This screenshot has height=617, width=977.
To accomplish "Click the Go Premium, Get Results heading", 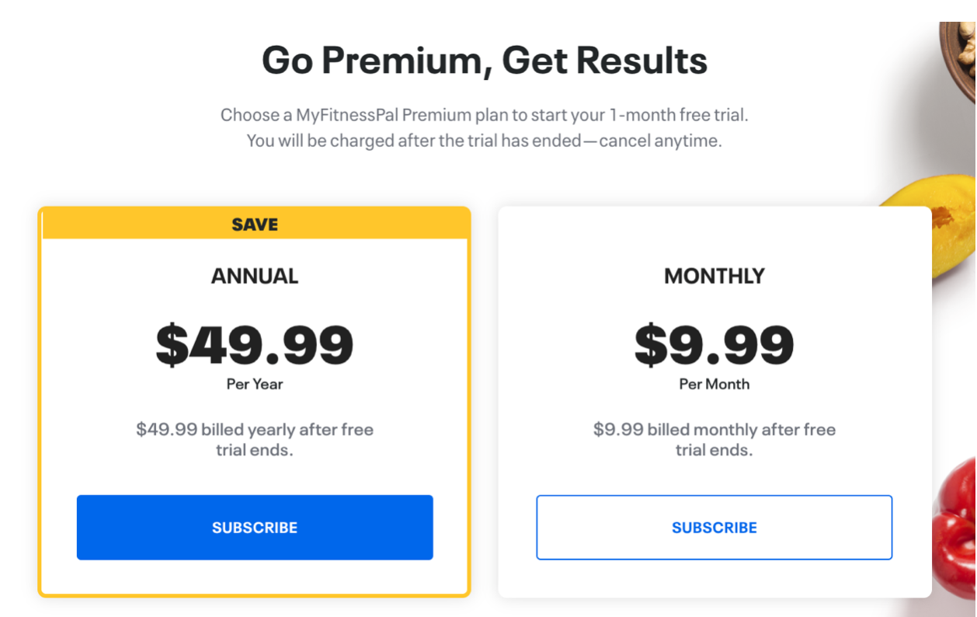I will [485, 61].
